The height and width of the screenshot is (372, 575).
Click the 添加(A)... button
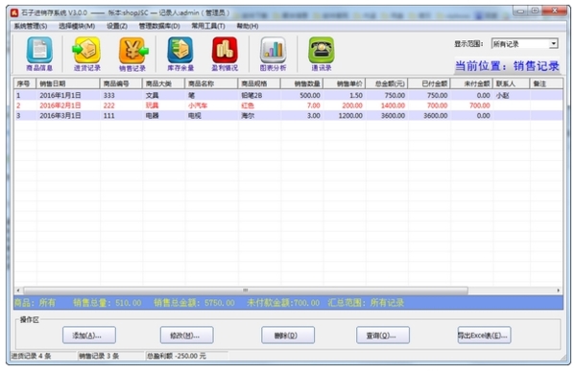(x=89, y=335)
